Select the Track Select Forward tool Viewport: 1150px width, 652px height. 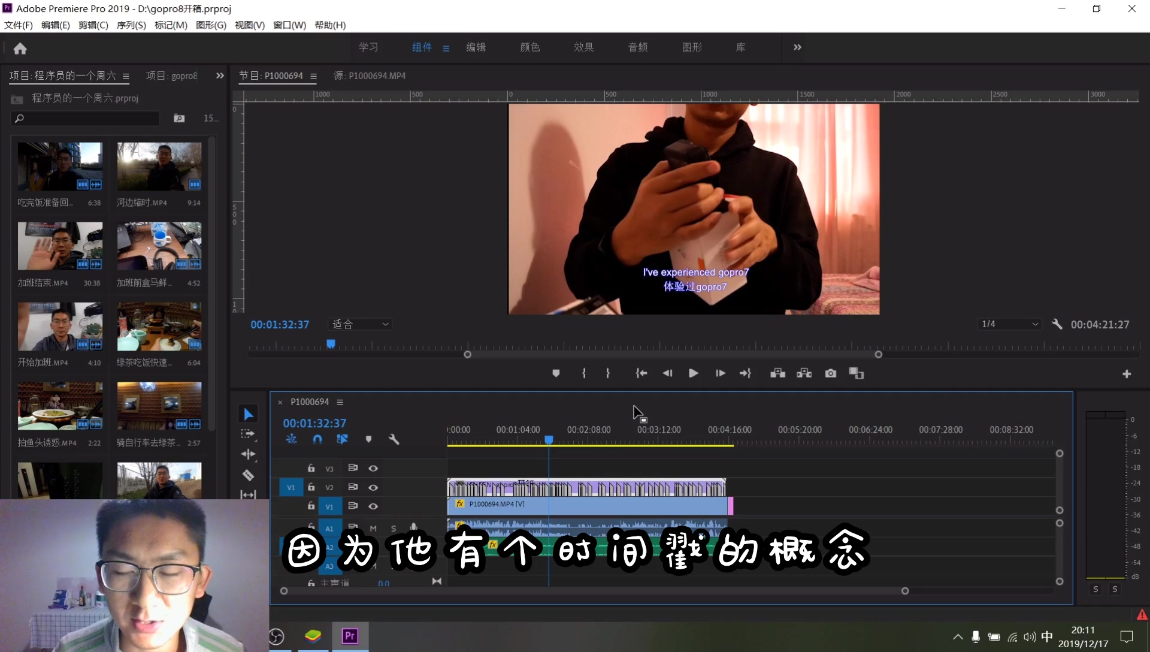tap(248, 434)
